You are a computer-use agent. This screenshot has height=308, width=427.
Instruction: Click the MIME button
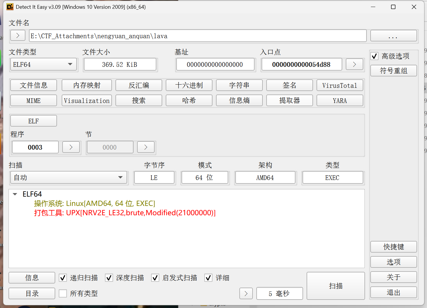click(x=34, y=100)
